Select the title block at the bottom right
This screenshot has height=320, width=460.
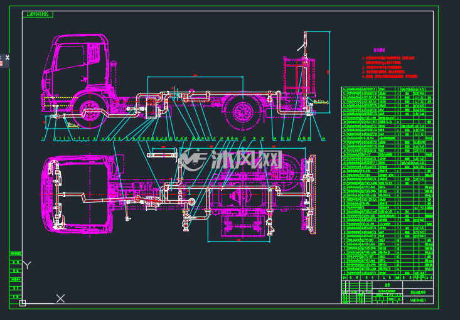[x=387, y=292]
